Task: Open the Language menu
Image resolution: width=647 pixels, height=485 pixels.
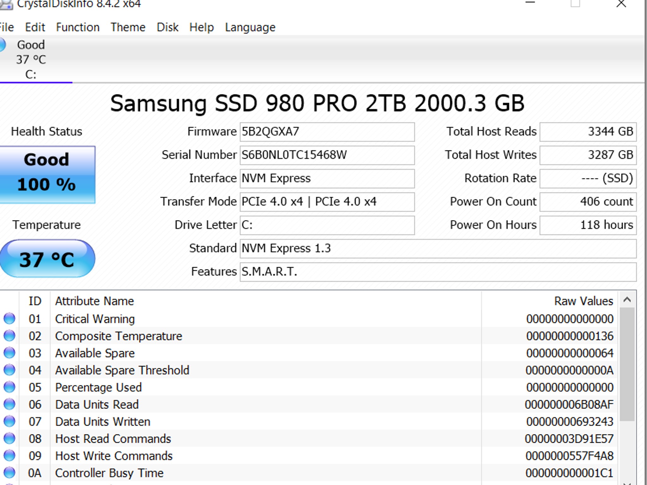Action: (x=250, y=27)
